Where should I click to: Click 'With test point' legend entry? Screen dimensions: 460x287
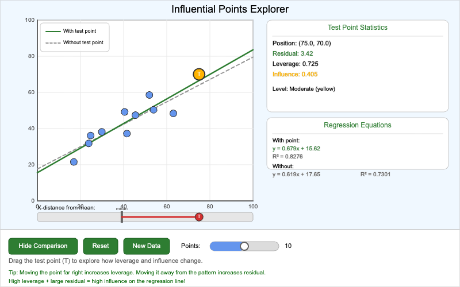pyautogui.click(x=71, y=31)
